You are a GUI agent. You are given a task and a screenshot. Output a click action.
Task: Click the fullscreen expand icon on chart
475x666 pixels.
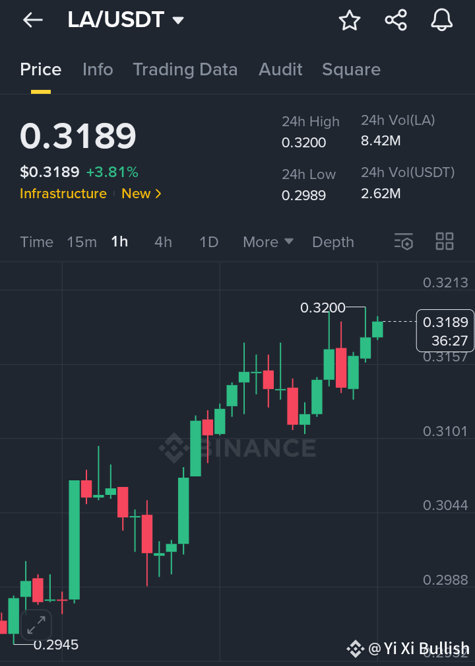(x=36, y=625)
